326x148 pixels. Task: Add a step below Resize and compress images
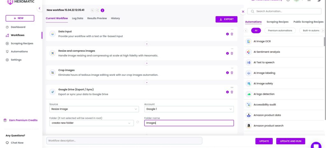pyautogui.click(x=147, y=63)
